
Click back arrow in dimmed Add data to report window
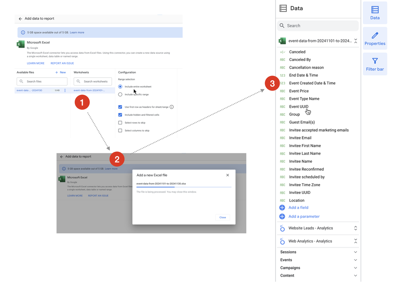(61, 157)
